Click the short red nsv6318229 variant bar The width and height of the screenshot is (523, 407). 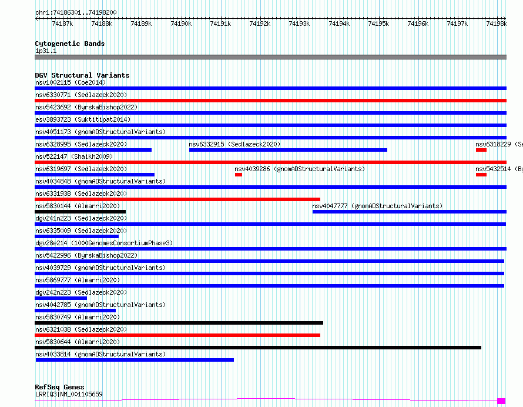tap(481, 150)
